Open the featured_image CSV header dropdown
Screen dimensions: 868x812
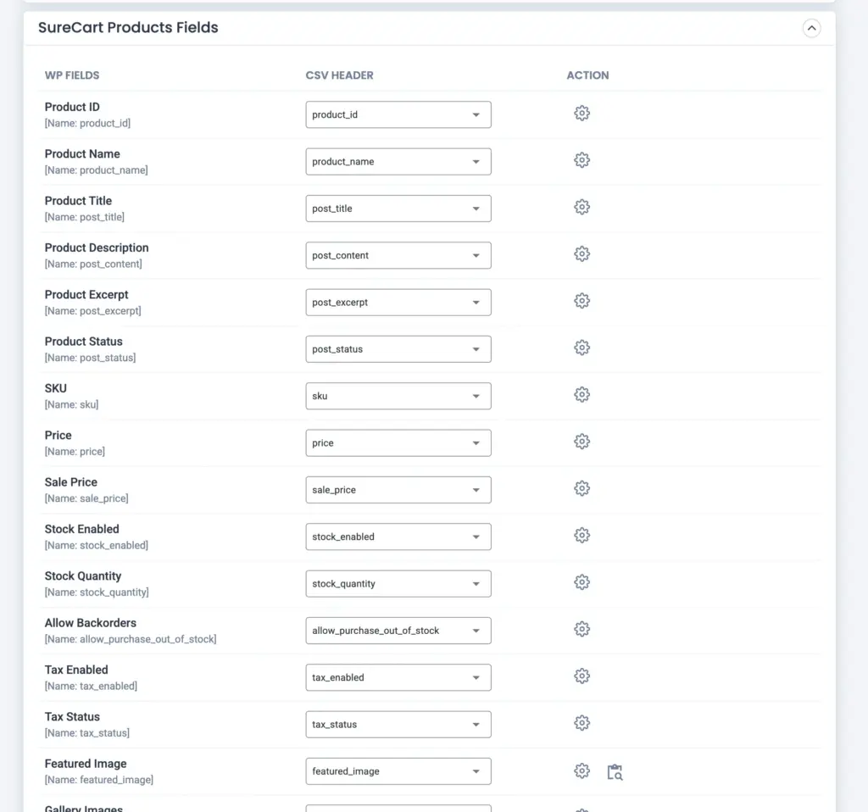coord(398,770)
